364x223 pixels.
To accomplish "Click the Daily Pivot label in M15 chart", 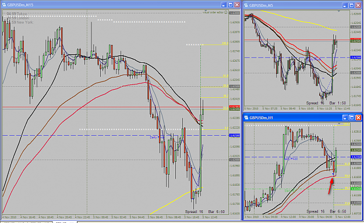I will point(157,137).
